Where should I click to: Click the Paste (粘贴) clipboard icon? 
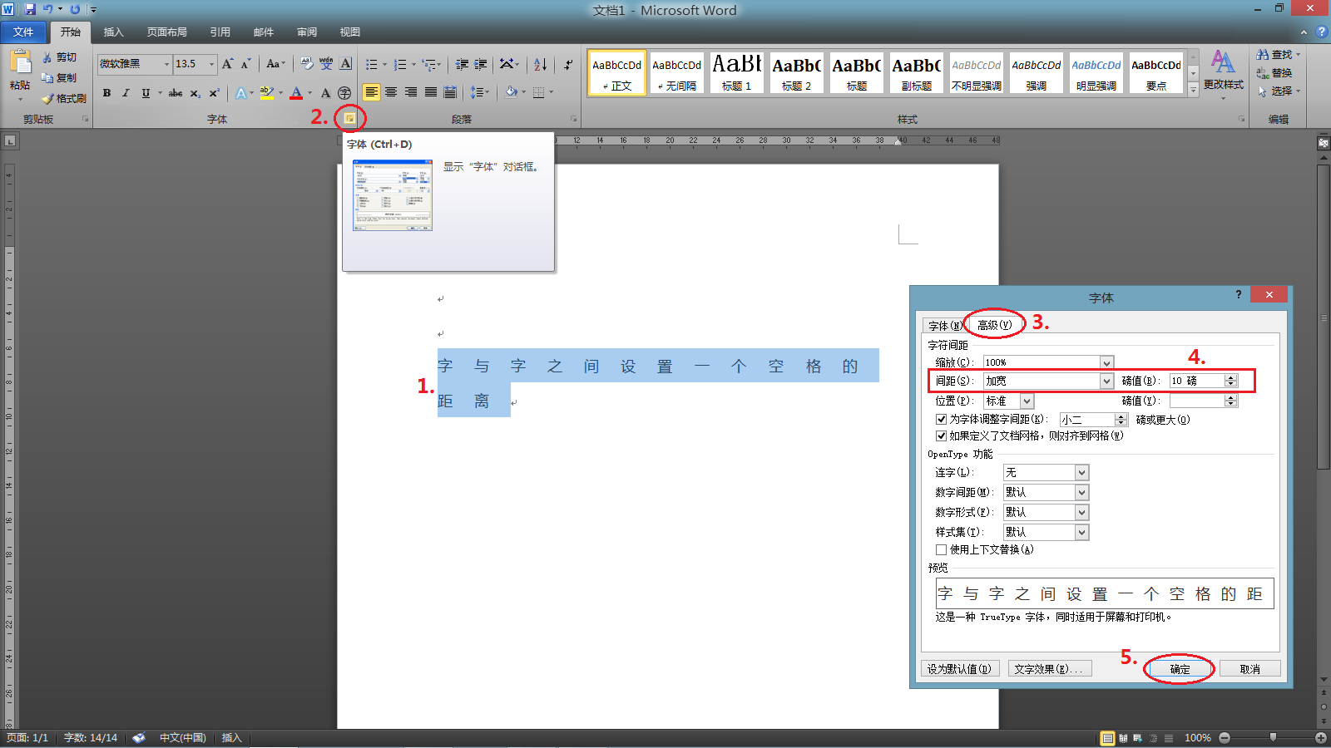[x=20, y=62]
